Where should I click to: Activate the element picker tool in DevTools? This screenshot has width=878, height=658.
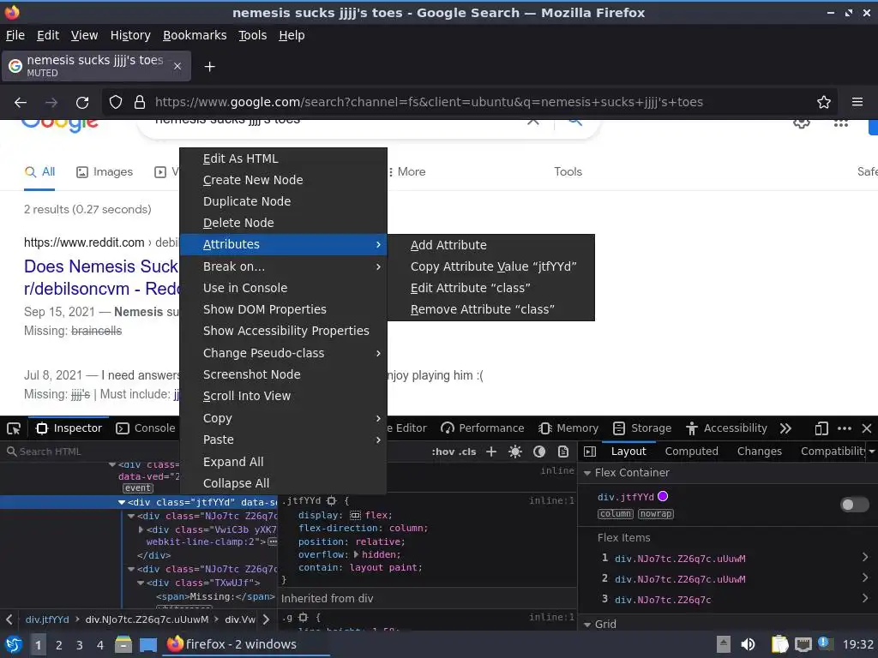pos(14,428)
